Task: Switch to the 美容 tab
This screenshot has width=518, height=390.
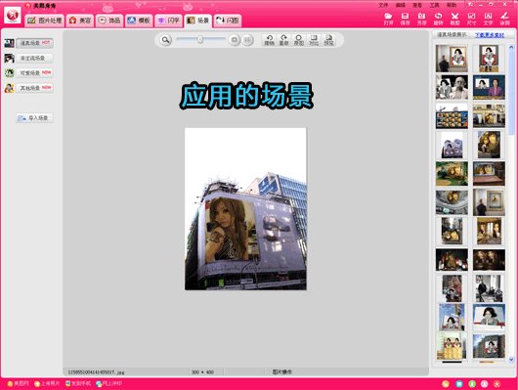Action: click(x=79, y=21)
